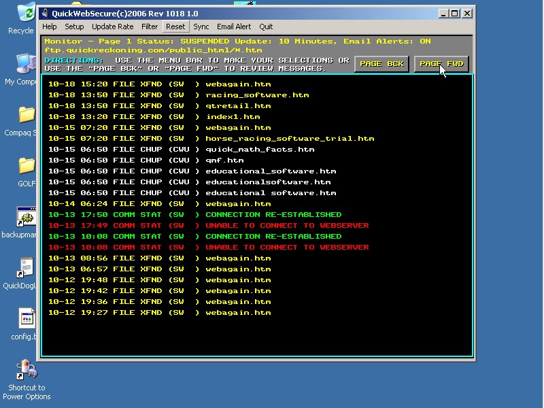544x408 pixels.
Task: Open the Filter menu
Action: click(150, 27)
